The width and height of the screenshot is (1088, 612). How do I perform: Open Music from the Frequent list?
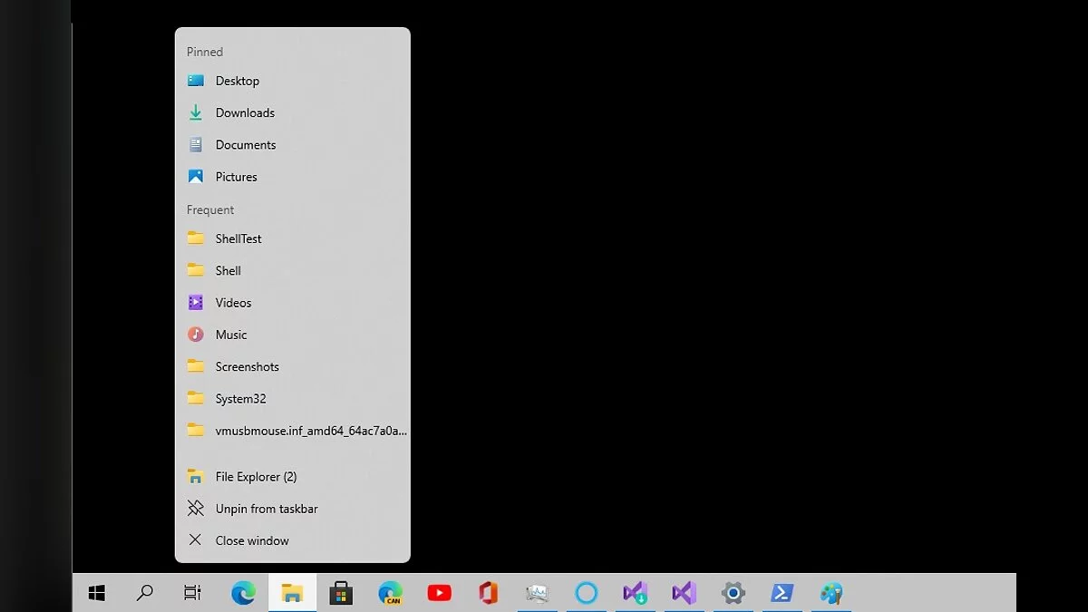pos(293,335)
